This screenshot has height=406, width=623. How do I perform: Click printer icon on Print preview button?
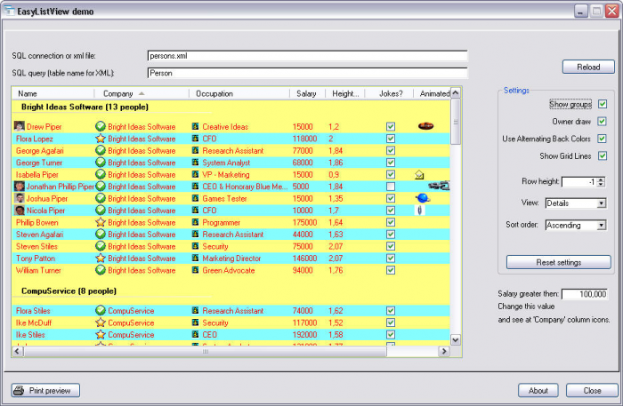click(19, 391)
